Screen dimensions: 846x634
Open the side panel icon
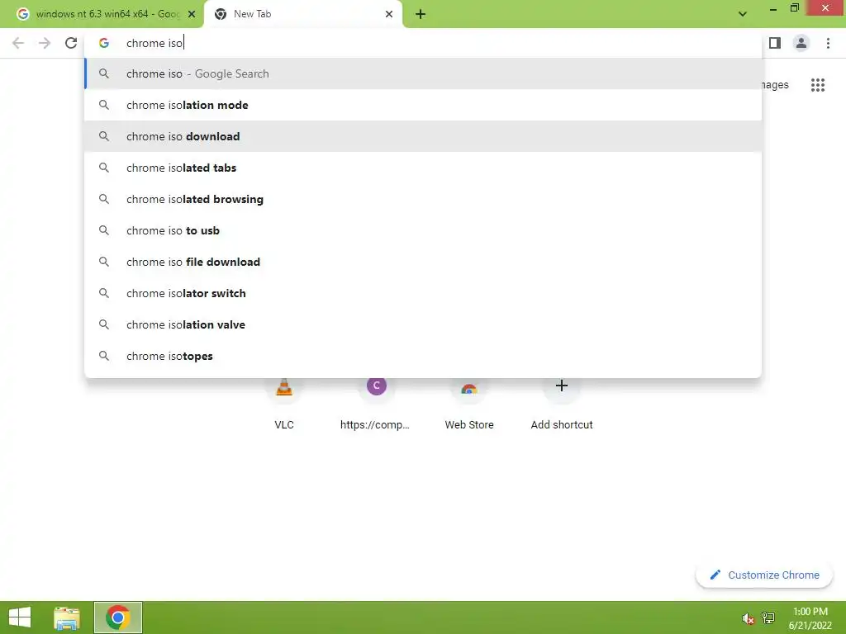click(775, 43)
